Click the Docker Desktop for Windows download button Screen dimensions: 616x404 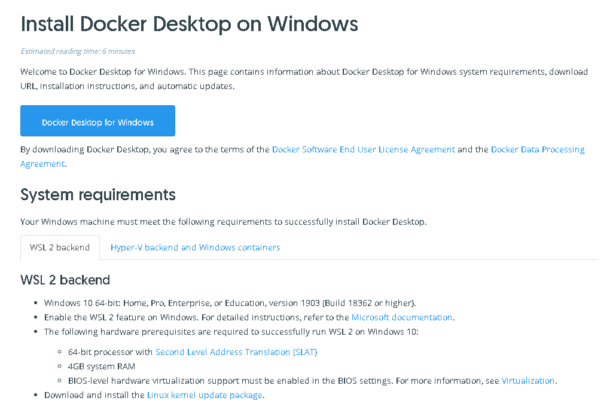(x=97, y=121)
